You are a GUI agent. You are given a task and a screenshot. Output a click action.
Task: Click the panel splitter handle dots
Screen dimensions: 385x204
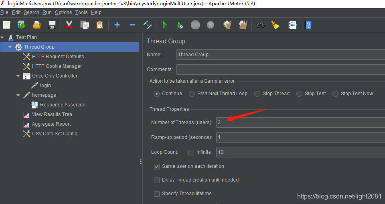tap(141, 161)
